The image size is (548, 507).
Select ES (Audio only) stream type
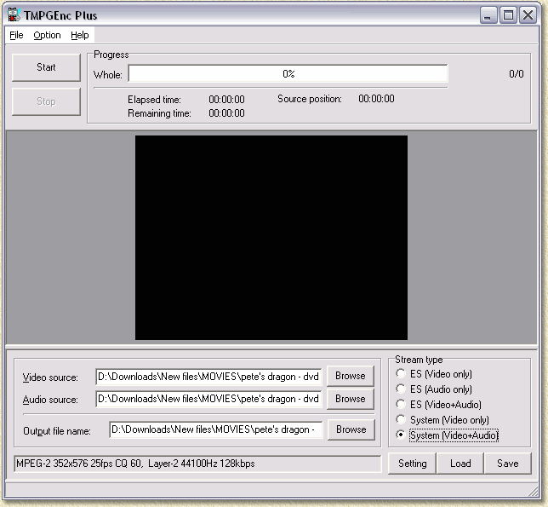(x=434, y=389)
